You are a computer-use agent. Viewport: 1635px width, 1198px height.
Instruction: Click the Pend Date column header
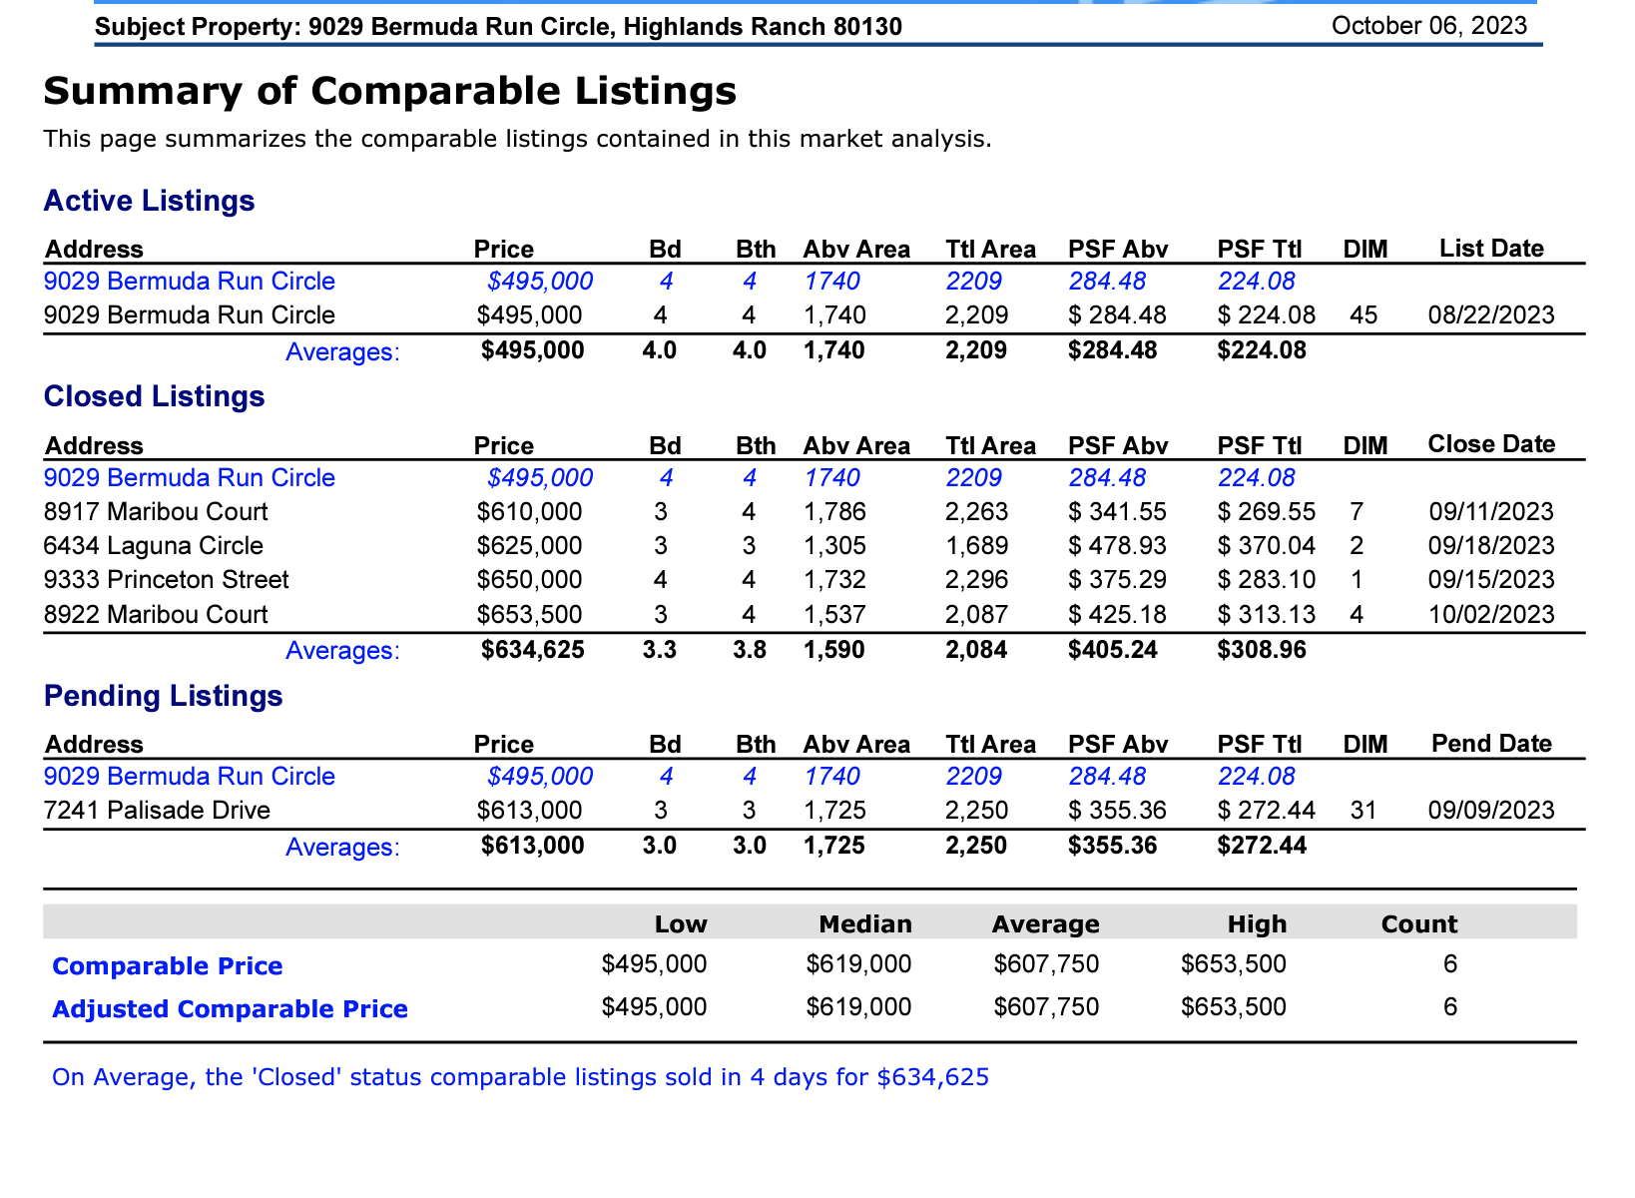click(x=1491, y=744)
